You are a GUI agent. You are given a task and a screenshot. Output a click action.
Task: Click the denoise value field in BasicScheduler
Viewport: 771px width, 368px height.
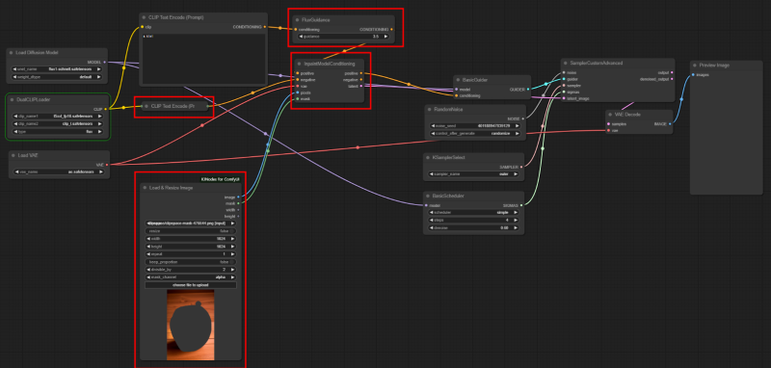coord(474,228)
